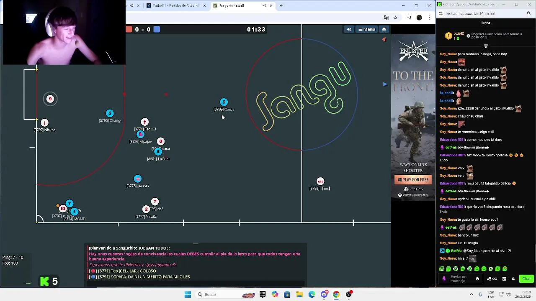Click the BotRix level 7 message
536x301 pixels.
point(475,251)
